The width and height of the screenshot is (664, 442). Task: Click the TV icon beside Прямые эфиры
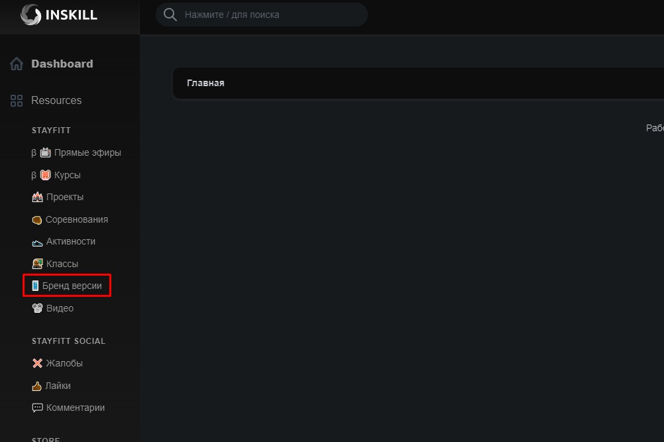(x=45, y=152)
